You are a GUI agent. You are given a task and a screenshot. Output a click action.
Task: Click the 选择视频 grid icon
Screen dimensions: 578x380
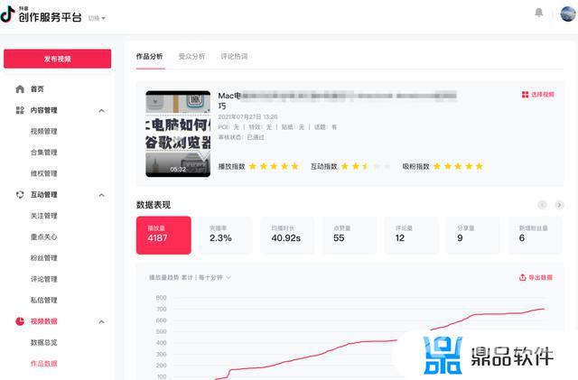pyautogui.click(x=526, y=95)
